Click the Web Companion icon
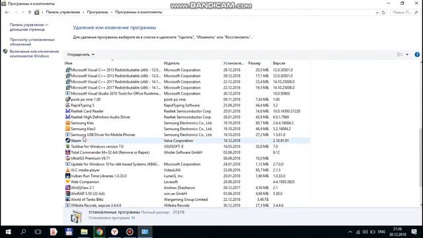This screenshot has height=238, width=423. [67, 182]
